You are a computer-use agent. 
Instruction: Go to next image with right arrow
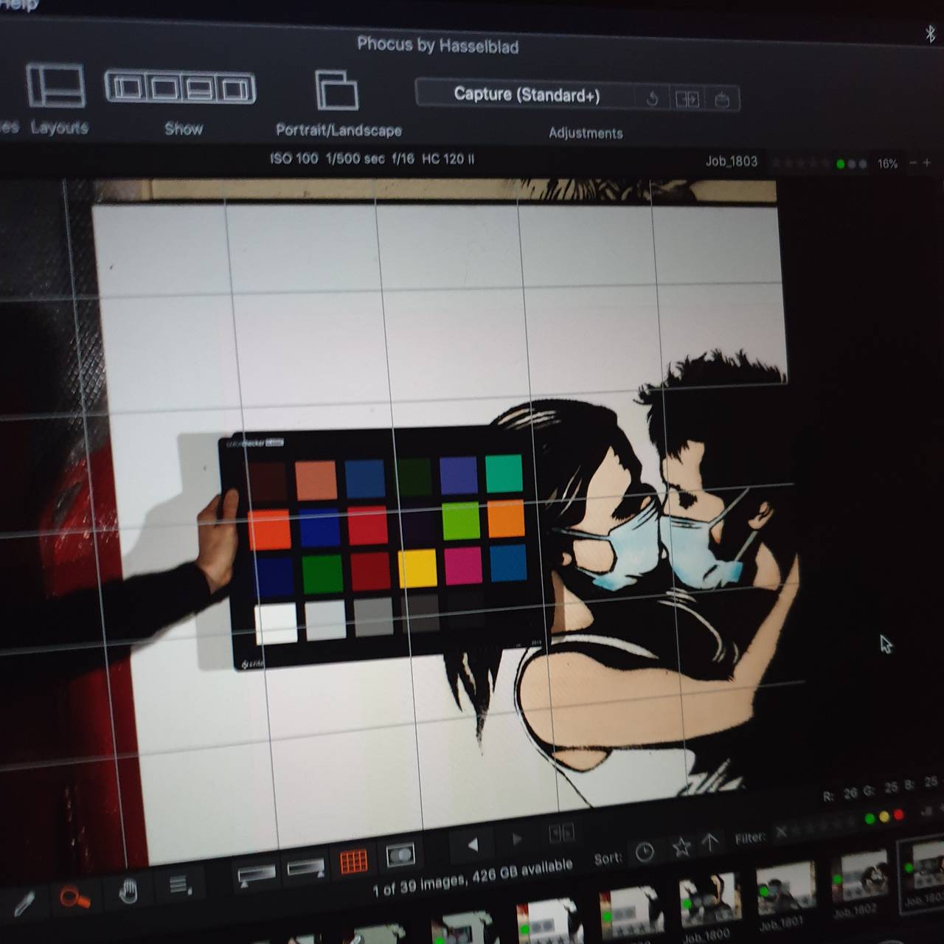click(517, 839)
